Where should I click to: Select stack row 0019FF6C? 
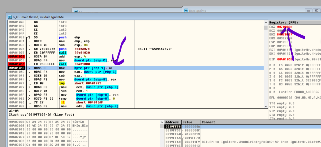point(243,145)
